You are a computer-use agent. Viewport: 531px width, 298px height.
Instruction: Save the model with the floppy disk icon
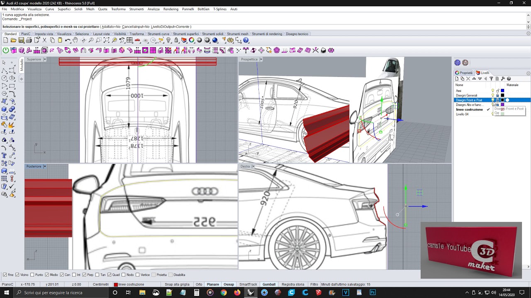point(21,40)
